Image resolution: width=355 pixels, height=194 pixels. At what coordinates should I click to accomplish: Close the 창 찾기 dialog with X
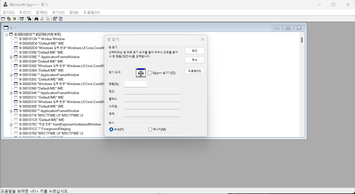(x=203, y=39)
